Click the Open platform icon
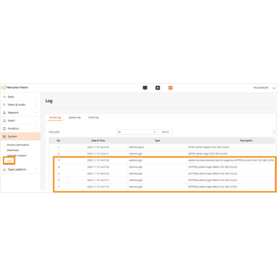Viewport: 279px width, 279px height. click(4, 170)
